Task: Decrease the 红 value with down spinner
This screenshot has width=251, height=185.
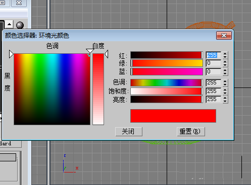Action: point(225,57)
